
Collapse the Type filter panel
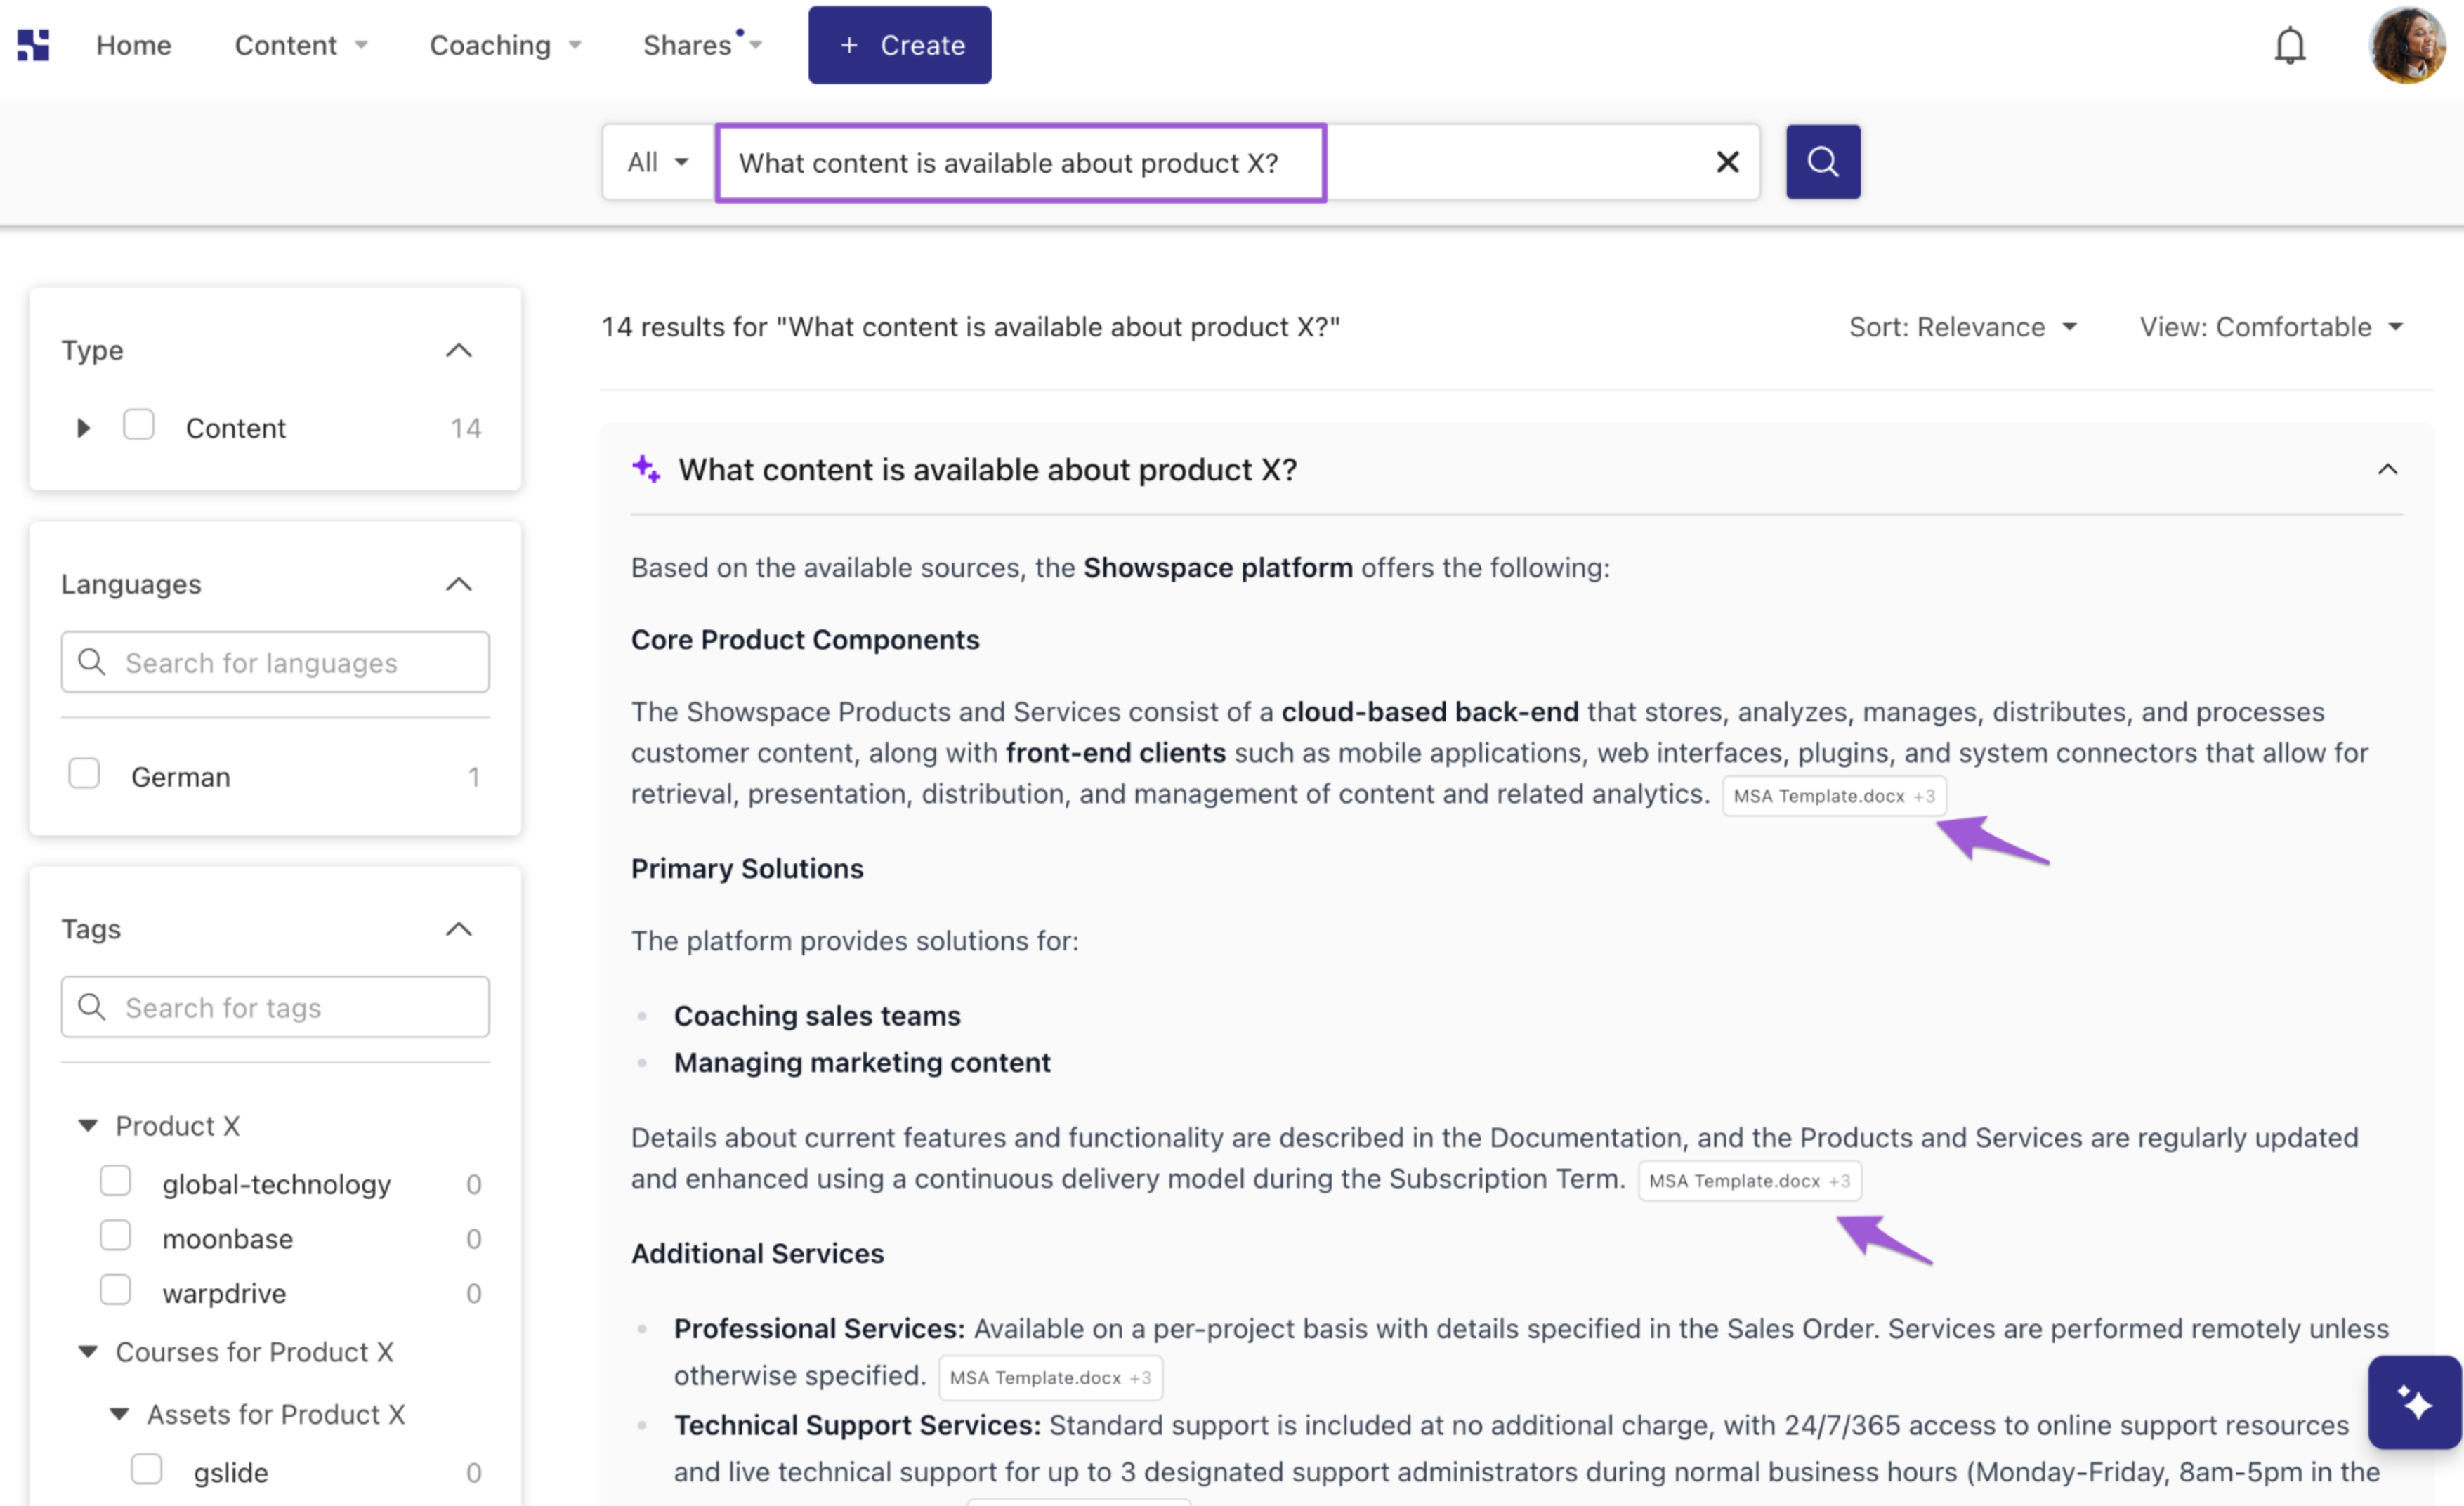(x=458, y=350)
